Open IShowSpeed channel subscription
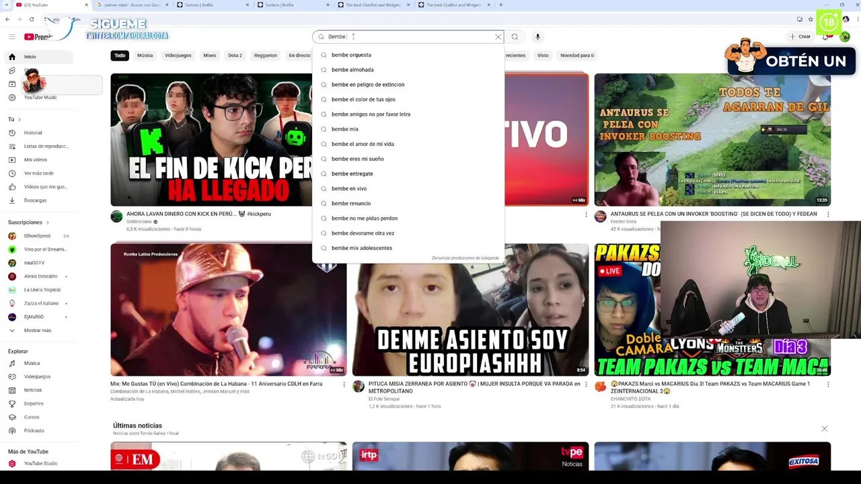 [x=37, y=235]
